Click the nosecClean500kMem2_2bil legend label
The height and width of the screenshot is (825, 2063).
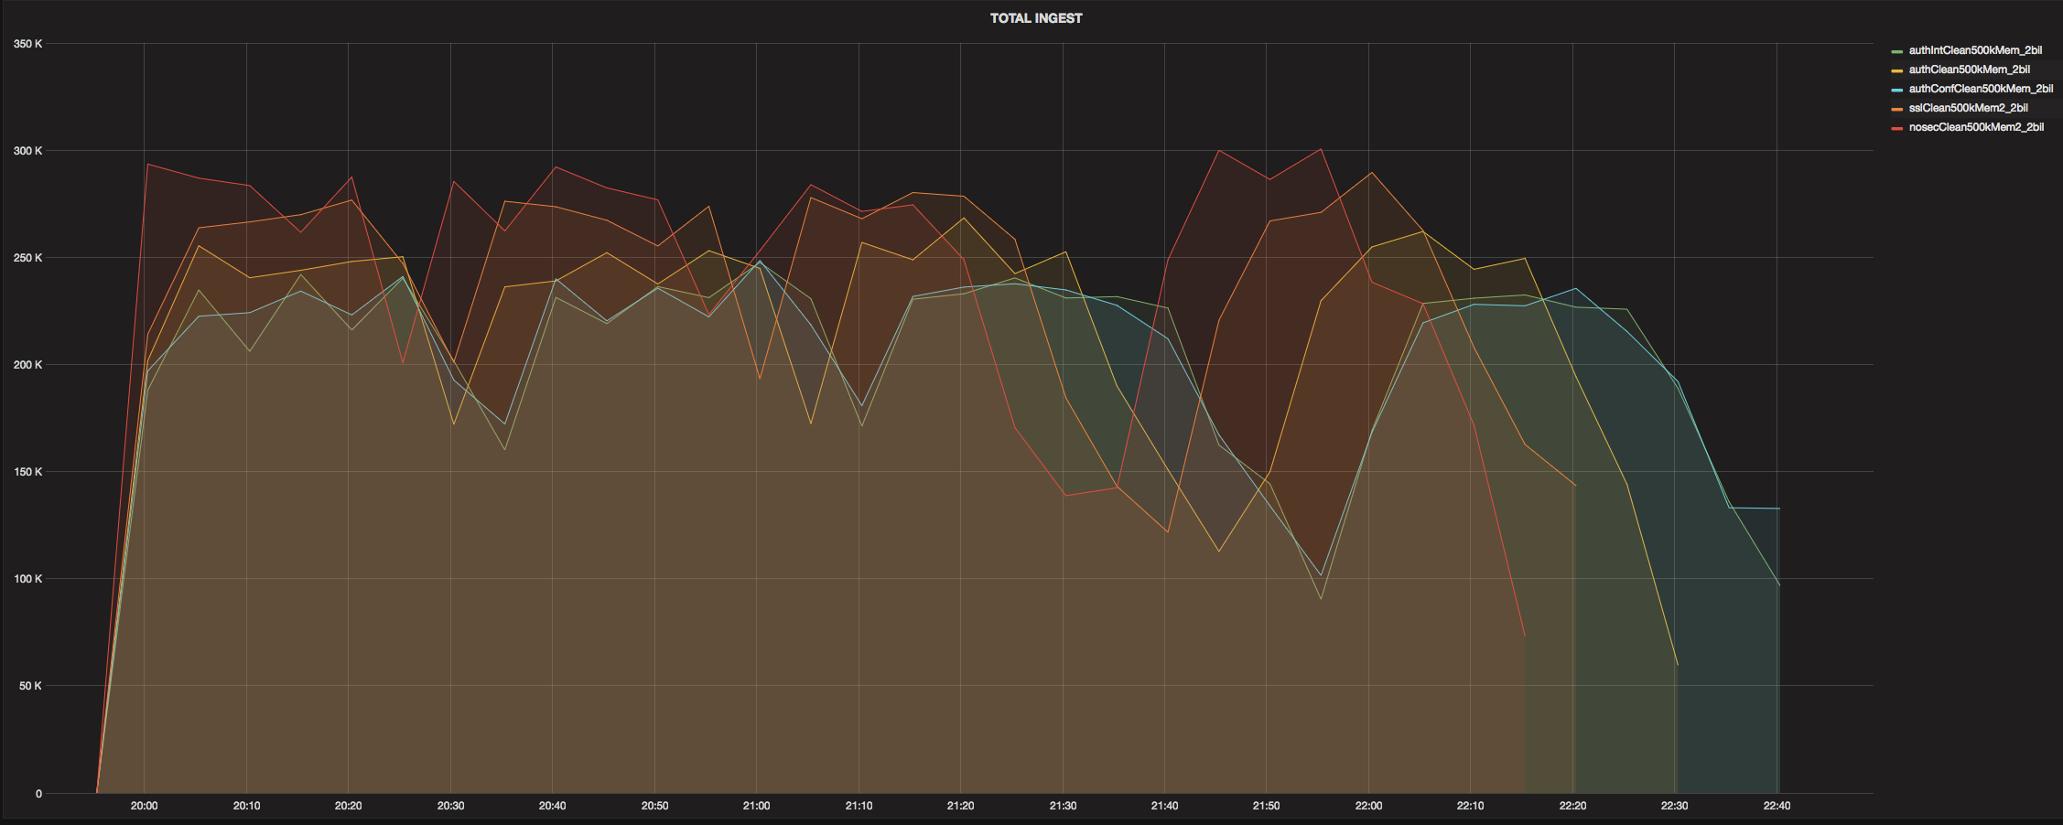tap(1975, 127)
